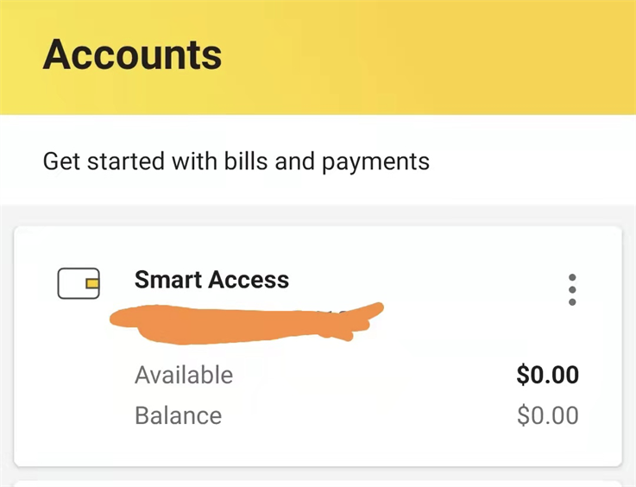Click the bottom dot of the overflow menu

tap(572, 302)
